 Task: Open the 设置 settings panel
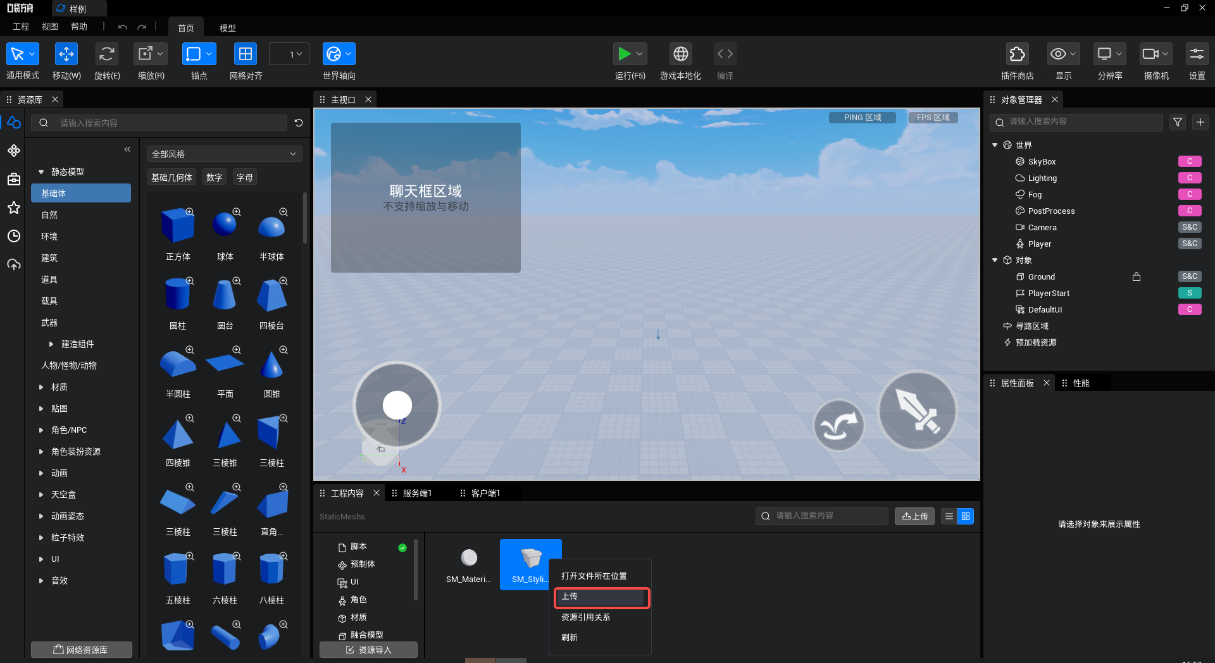coord(1197,54)
